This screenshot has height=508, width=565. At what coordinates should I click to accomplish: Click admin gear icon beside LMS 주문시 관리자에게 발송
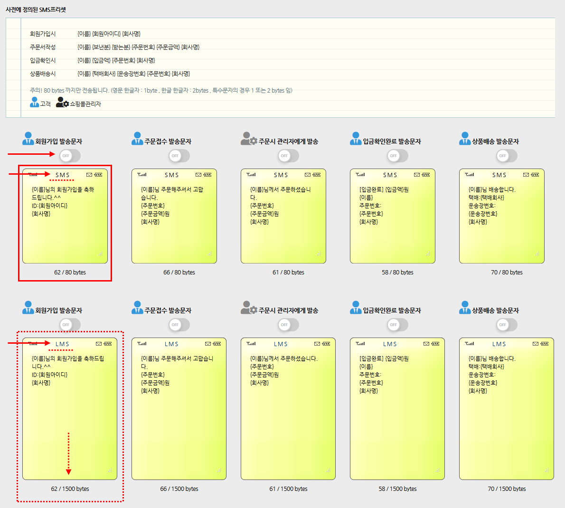[x=248, y=308]
